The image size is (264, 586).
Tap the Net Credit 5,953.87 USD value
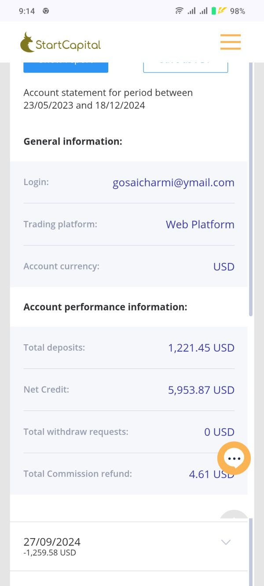point(201,390)
